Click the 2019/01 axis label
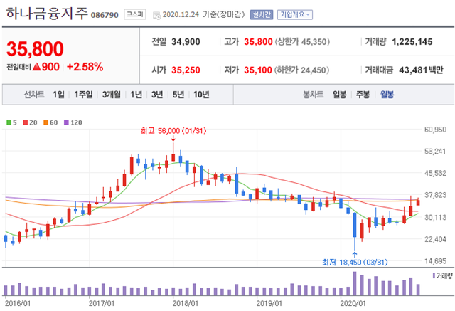This screenshot has height=311, width=455. tap(269, 304)
